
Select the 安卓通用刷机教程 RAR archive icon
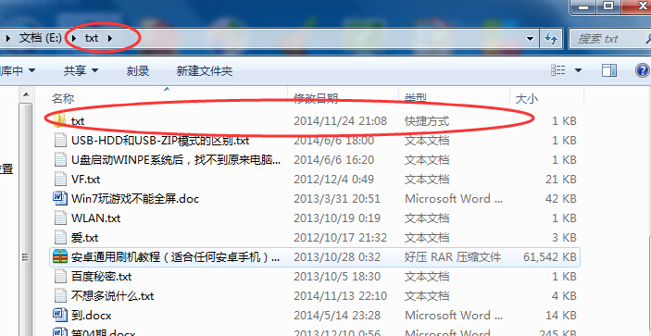60,256
